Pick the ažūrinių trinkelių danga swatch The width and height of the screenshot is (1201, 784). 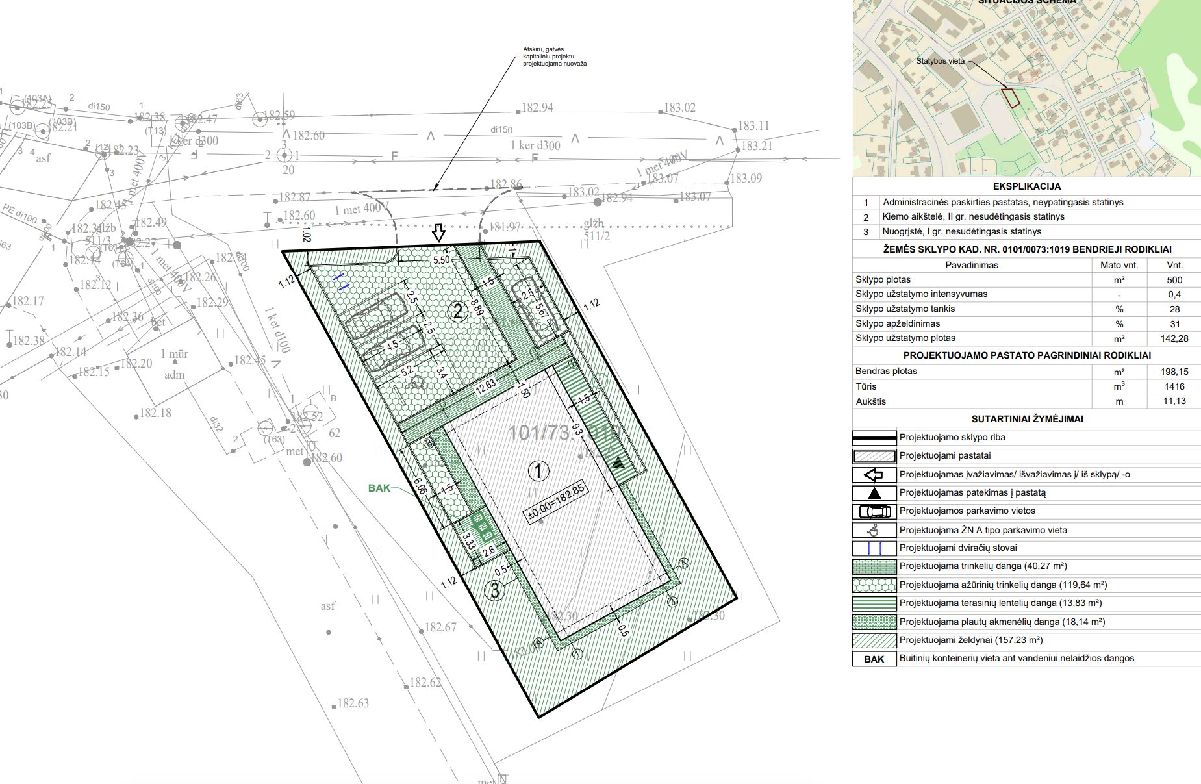[874, 585]
